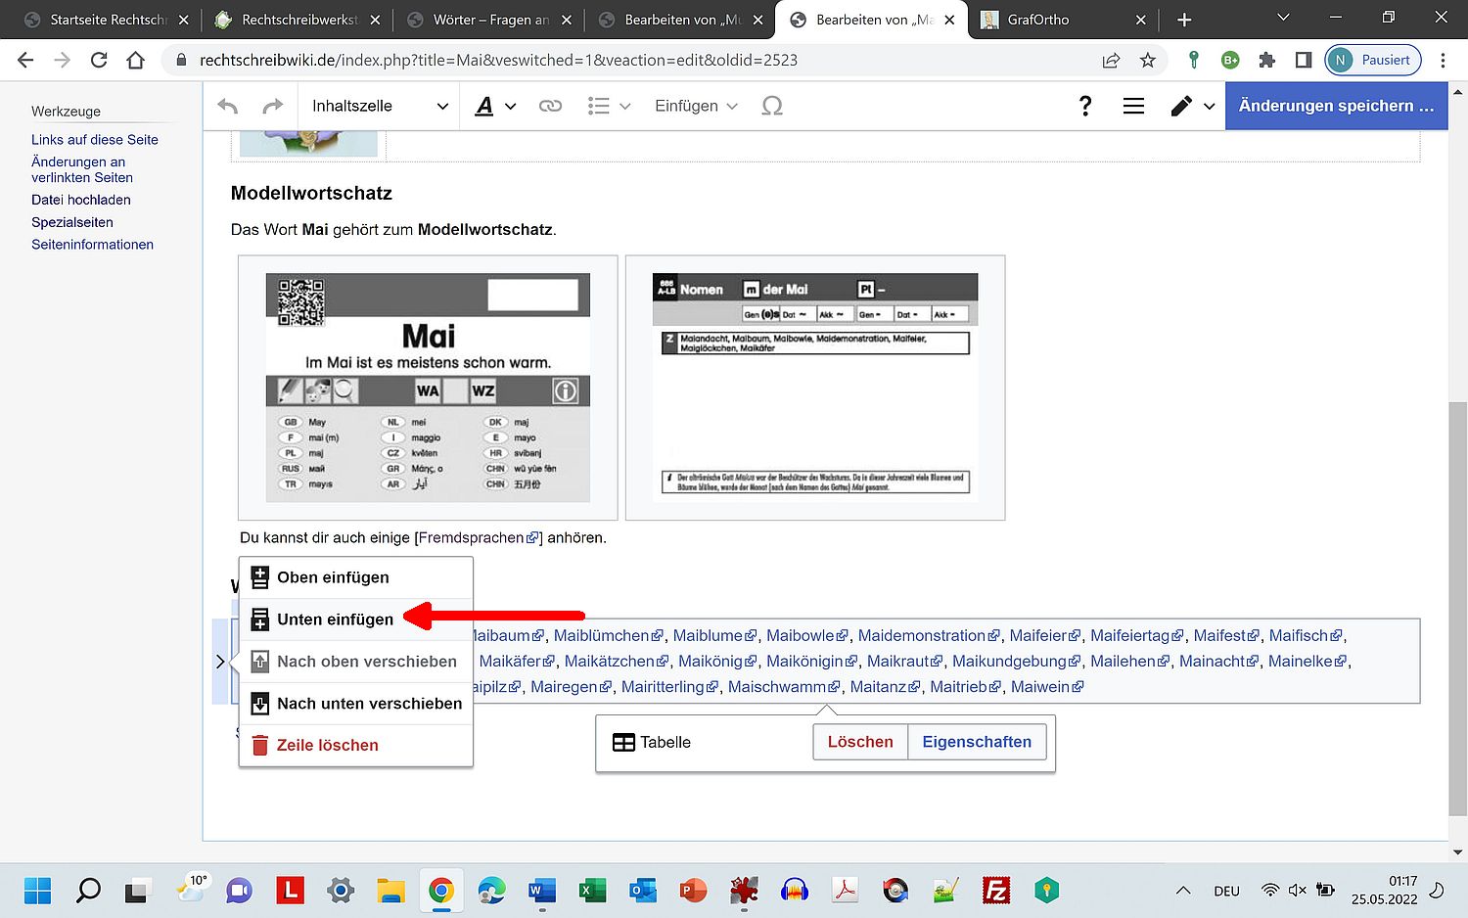The image size is (1468, 918).
Task: Click the pencil edit mode switcher
Action: click(1191, 106)
